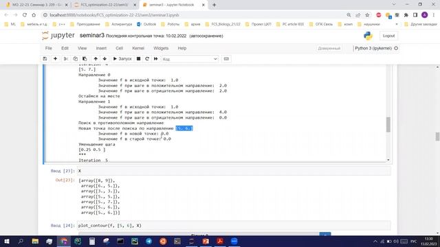Viewport: 440px width, 247px height.
Task: Restart the kernel with the circular arrow icon
Action: pos(147,59)
